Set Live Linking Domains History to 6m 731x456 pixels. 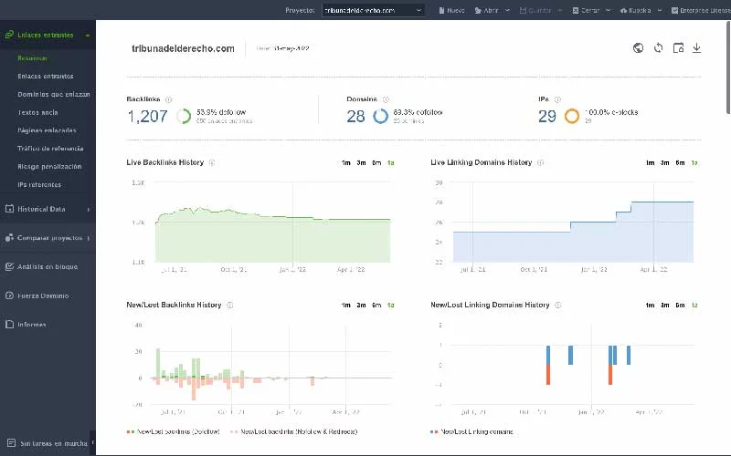[x=680, y=163]
